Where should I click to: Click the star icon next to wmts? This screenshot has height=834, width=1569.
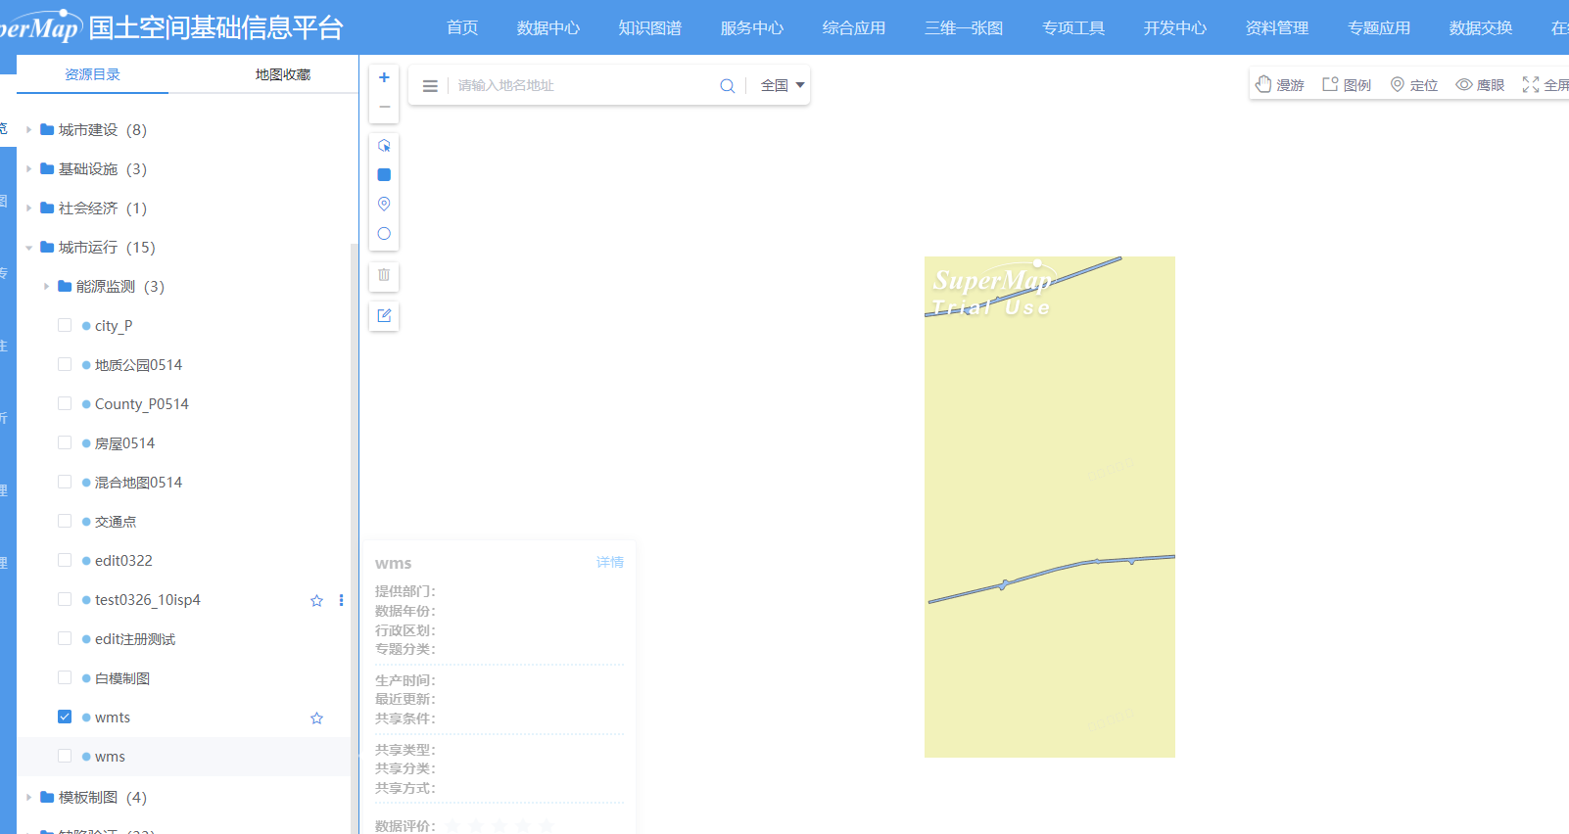click(316, 718)
